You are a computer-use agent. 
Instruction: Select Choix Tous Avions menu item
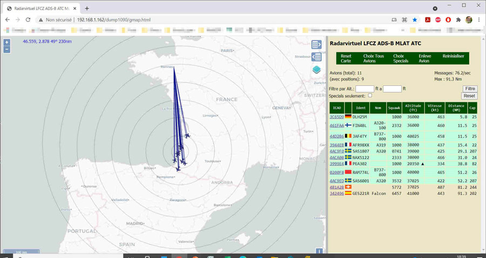click(374, 58)
